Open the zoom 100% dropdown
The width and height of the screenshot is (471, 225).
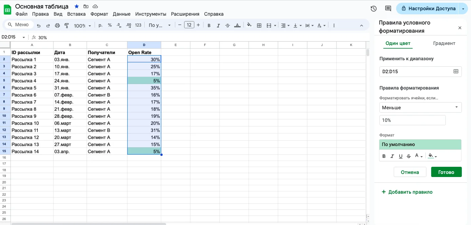(82, 26)
